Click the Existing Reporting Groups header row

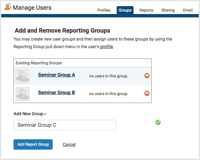[x=82, y=63]
